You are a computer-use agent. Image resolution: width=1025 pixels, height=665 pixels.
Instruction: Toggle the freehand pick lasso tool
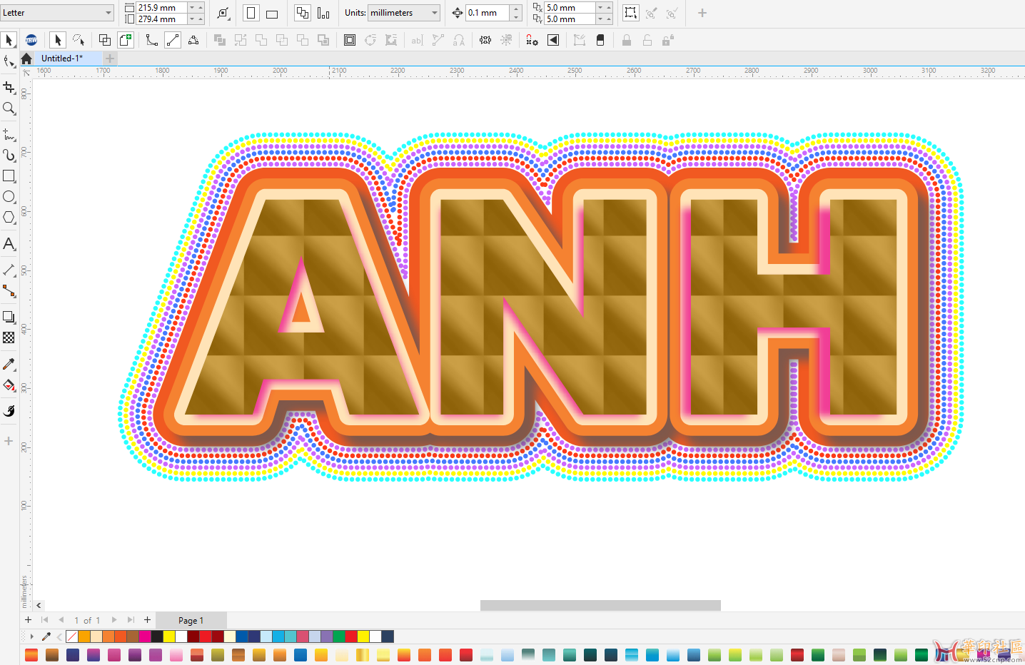point(79,40)
